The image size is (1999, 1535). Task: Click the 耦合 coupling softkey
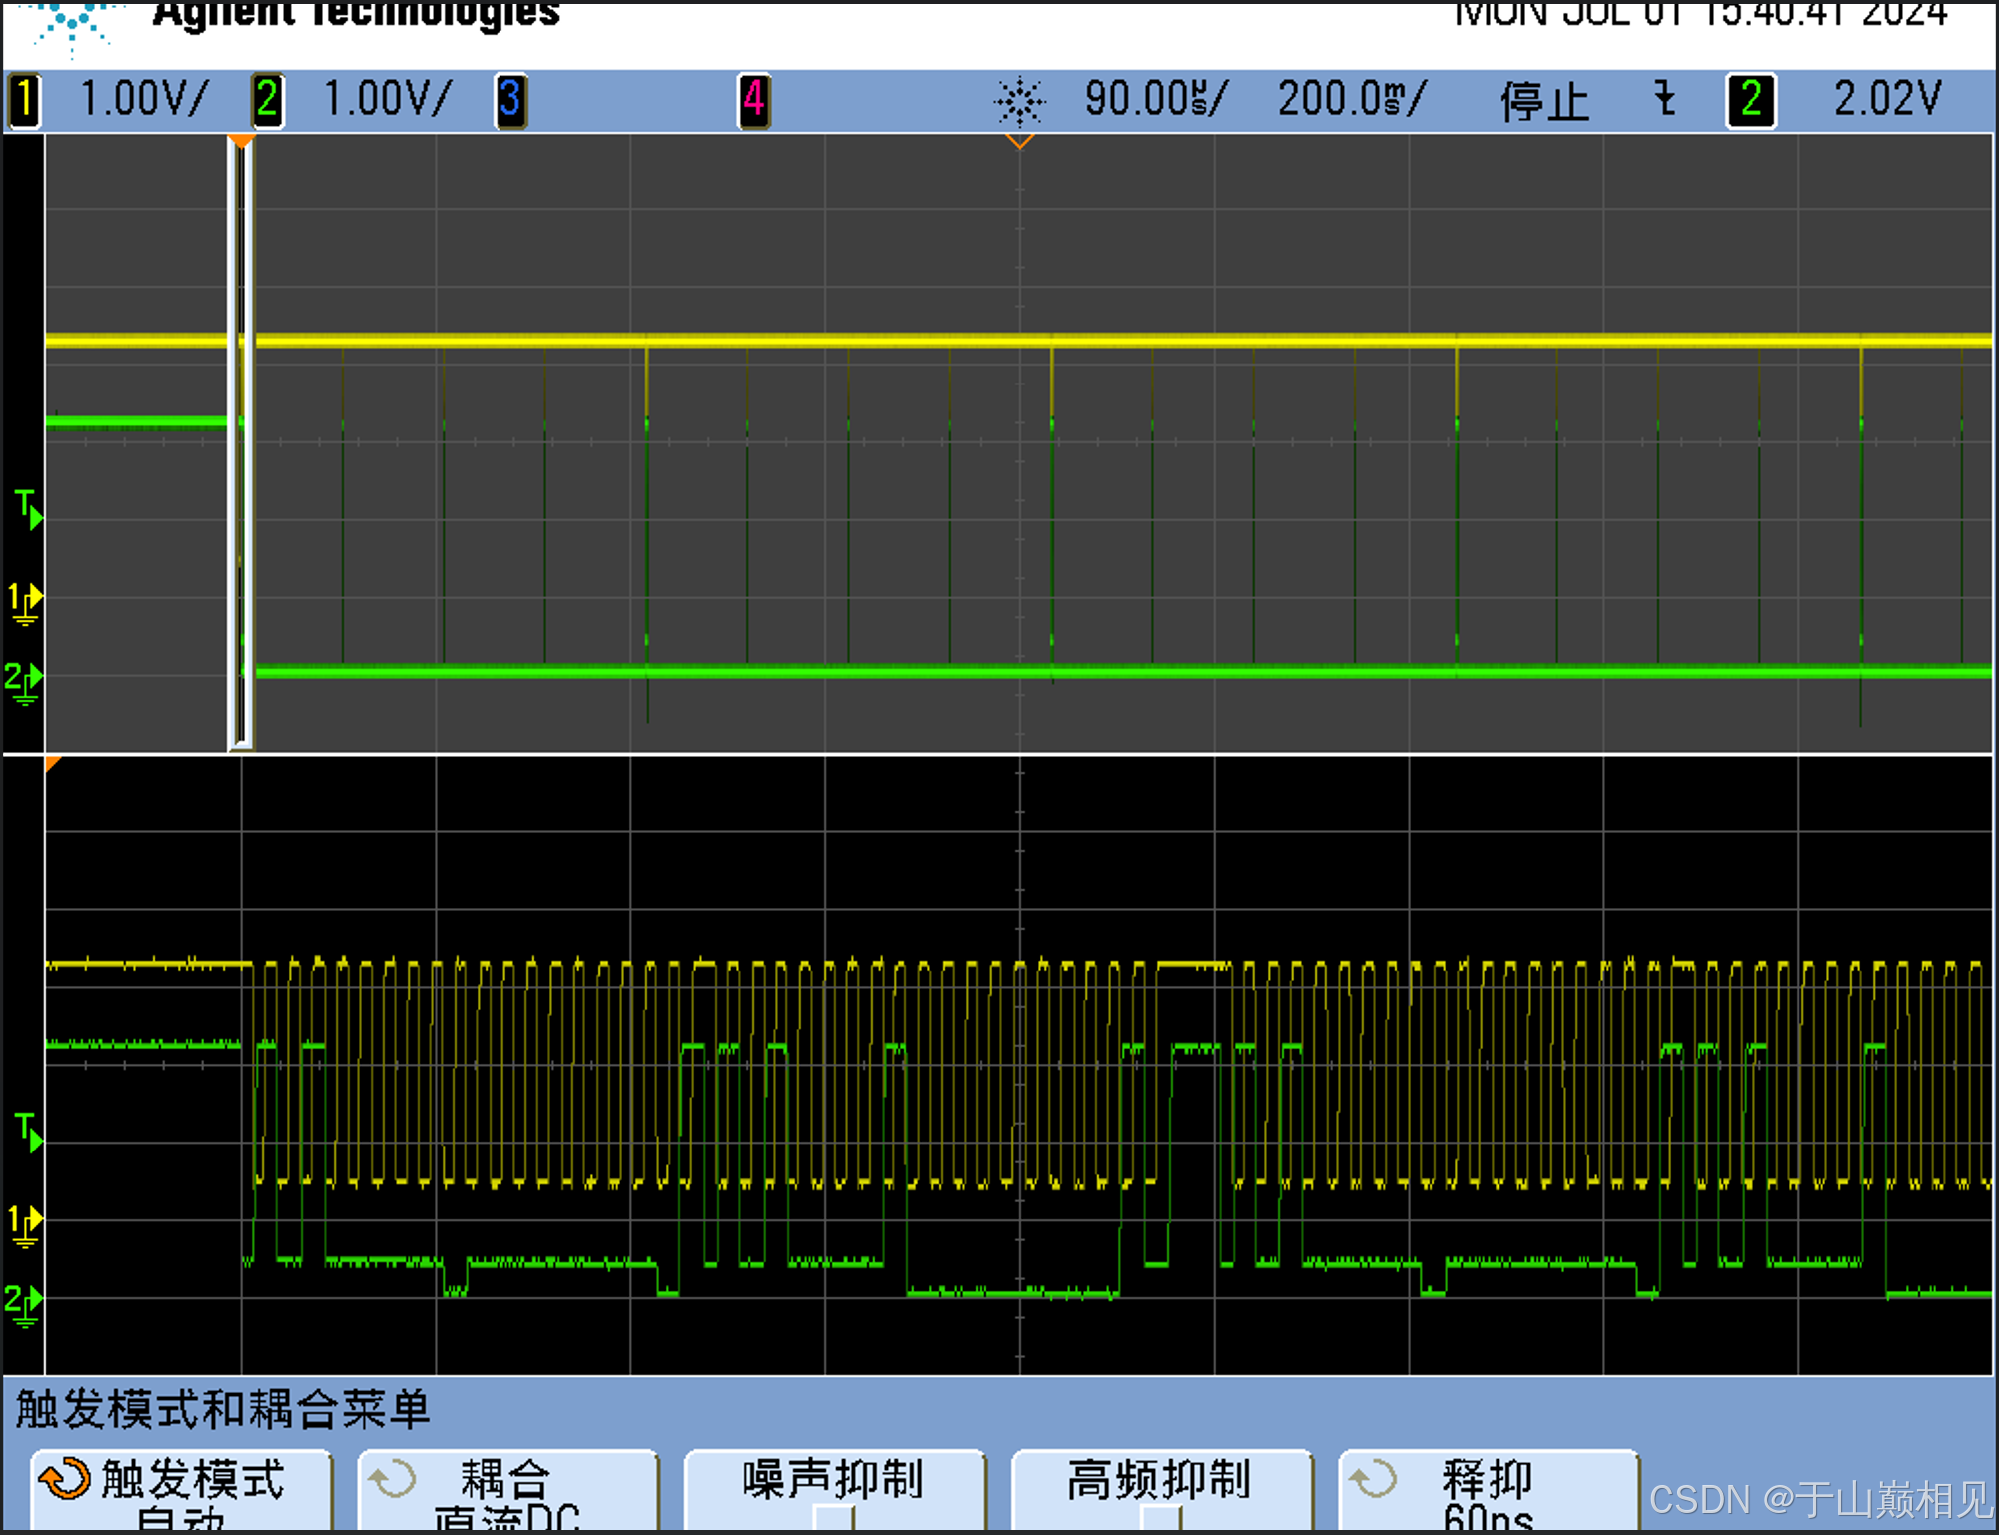tap(508, 1490)
